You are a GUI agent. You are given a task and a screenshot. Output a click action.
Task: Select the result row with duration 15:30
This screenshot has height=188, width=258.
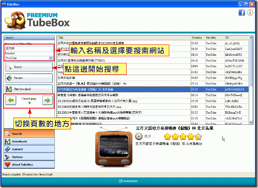click(153, 118)
